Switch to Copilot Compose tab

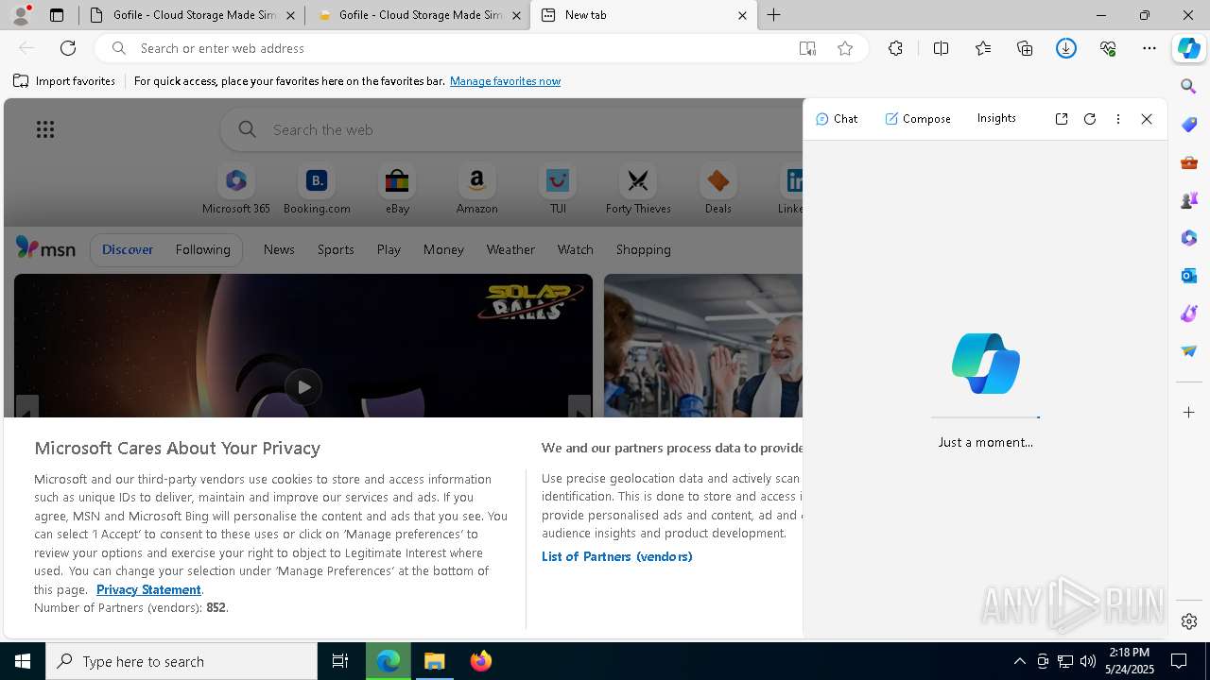918,119
